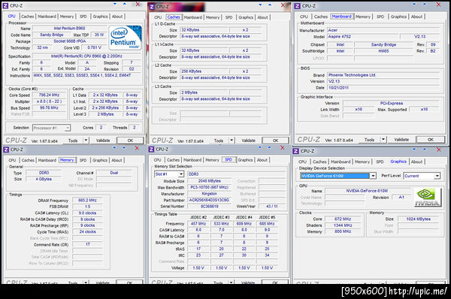Click the Module Size value 2048 MBytes

click(210, 181)
